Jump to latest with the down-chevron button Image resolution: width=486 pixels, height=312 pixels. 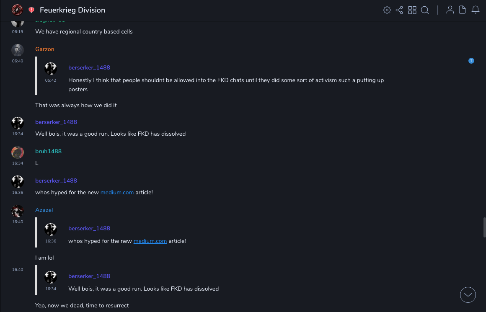tap(468, 295)
